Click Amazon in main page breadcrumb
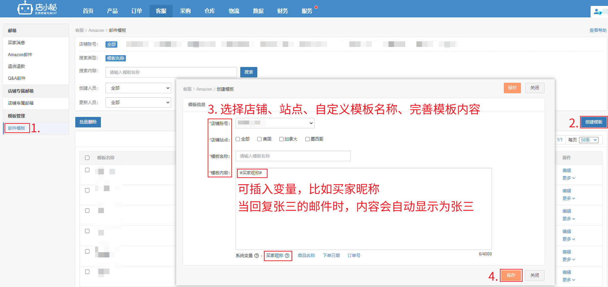 click(96, 30)
